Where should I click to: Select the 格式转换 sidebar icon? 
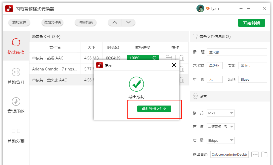point(16,46)
